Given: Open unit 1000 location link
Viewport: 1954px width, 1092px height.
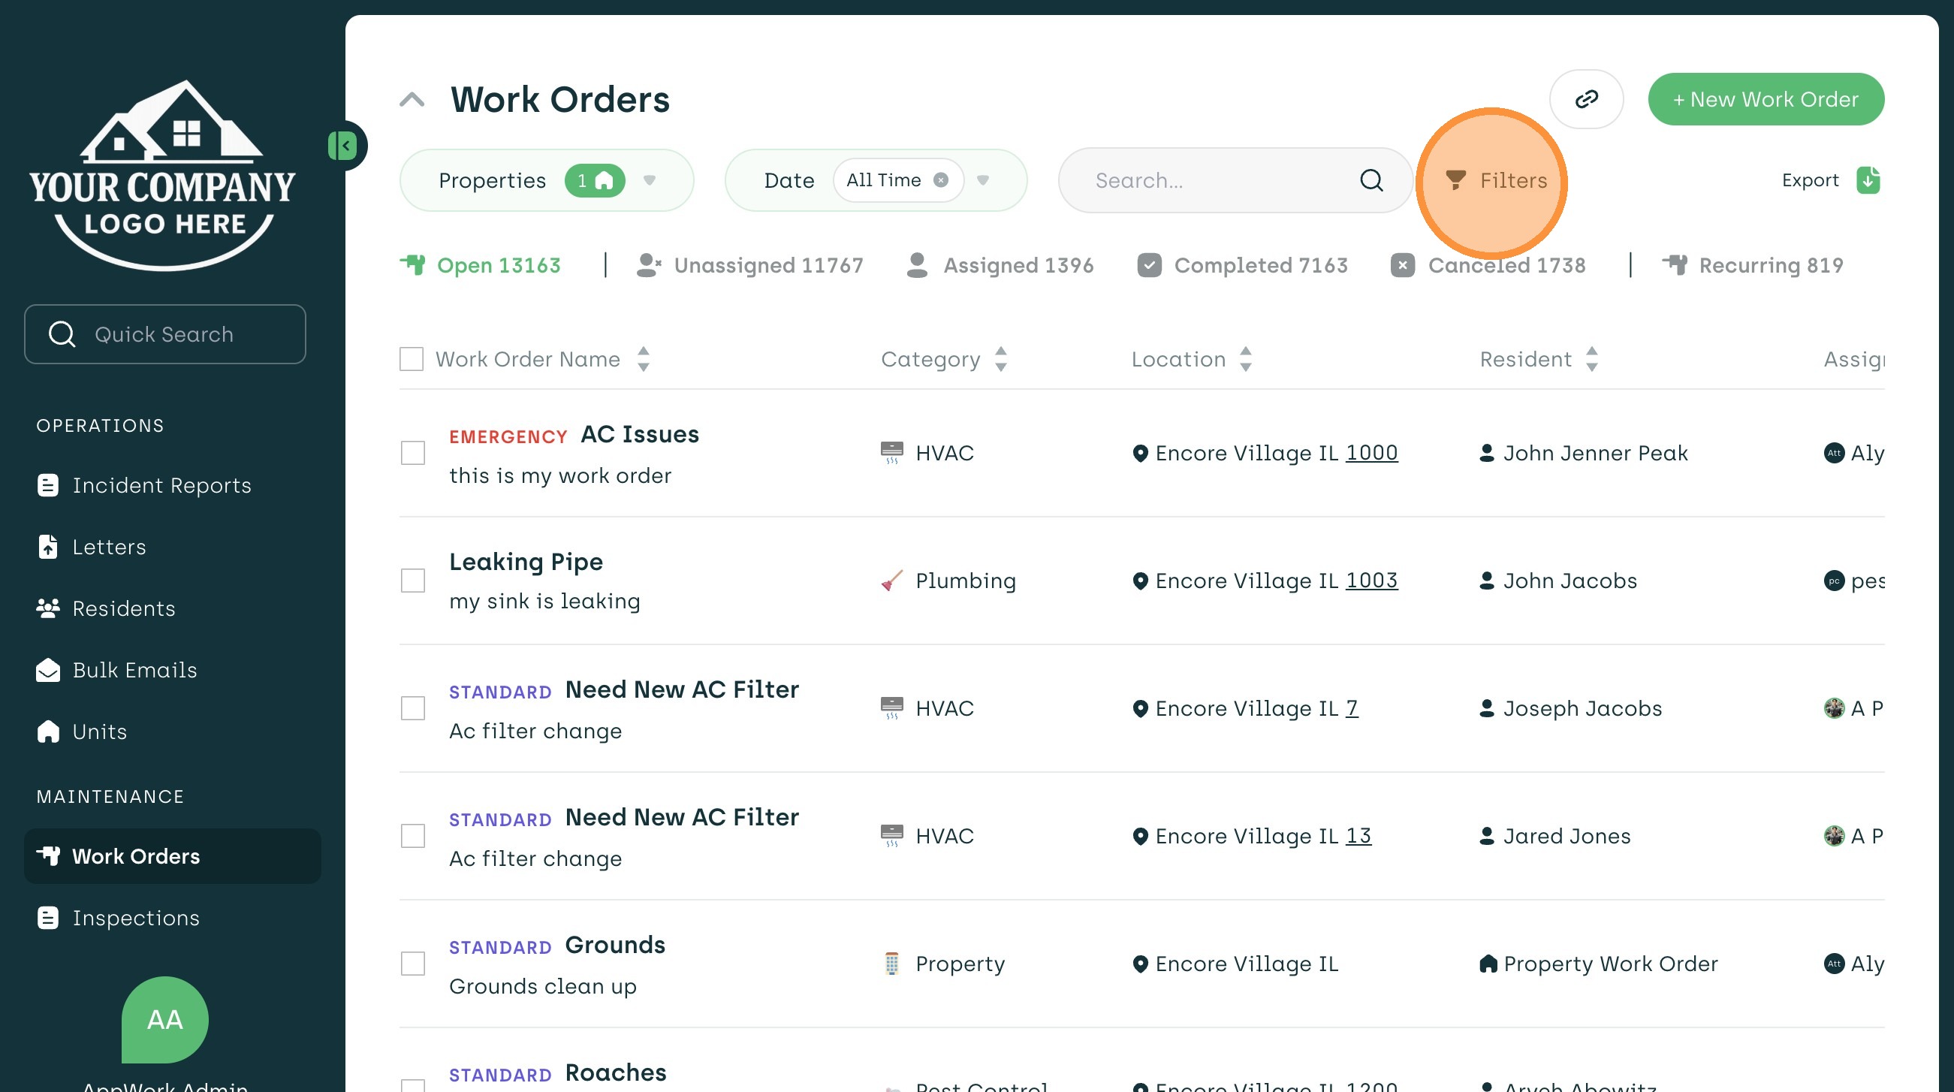Looking at the screenshot, I should (x=1371, y=452).
